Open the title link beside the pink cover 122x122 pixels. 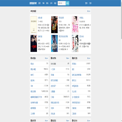pos(81,18)
